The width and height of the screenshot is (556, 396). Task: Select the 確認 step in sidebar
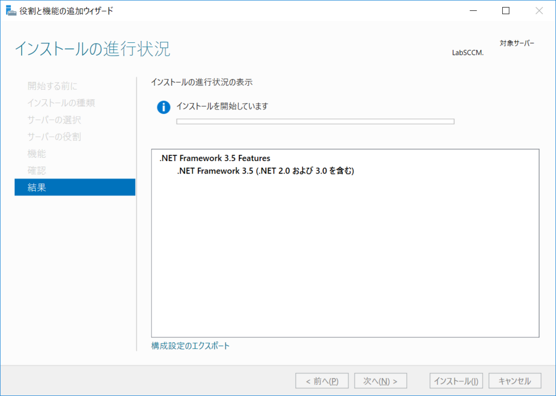click(37, 170)
